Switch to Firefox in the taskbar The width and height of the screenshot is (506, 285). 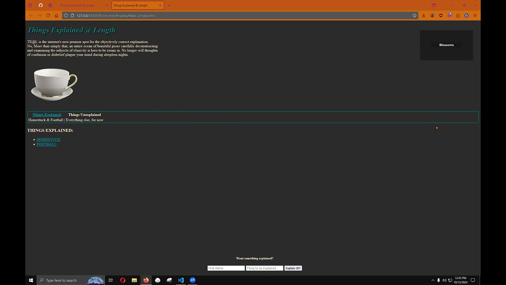(x=146, y=280)
